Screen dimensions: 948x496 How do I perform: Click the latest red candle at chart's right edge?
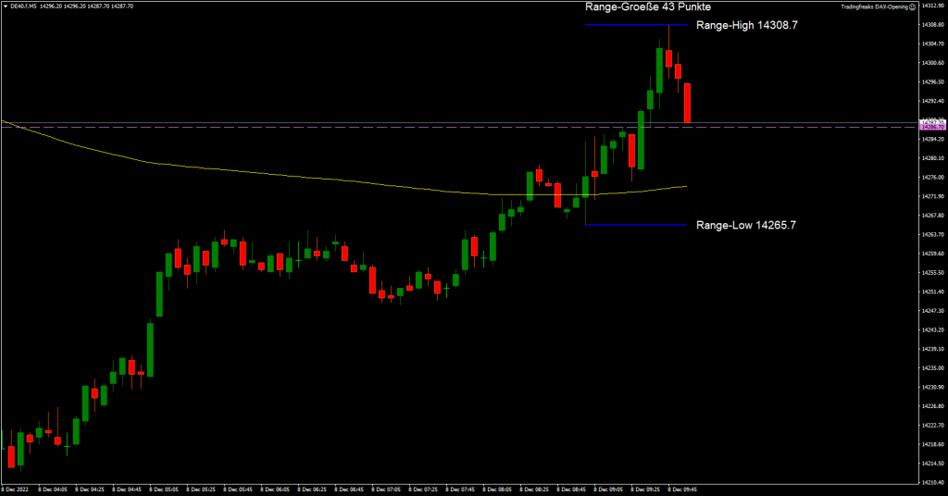(x=688, y=104)
